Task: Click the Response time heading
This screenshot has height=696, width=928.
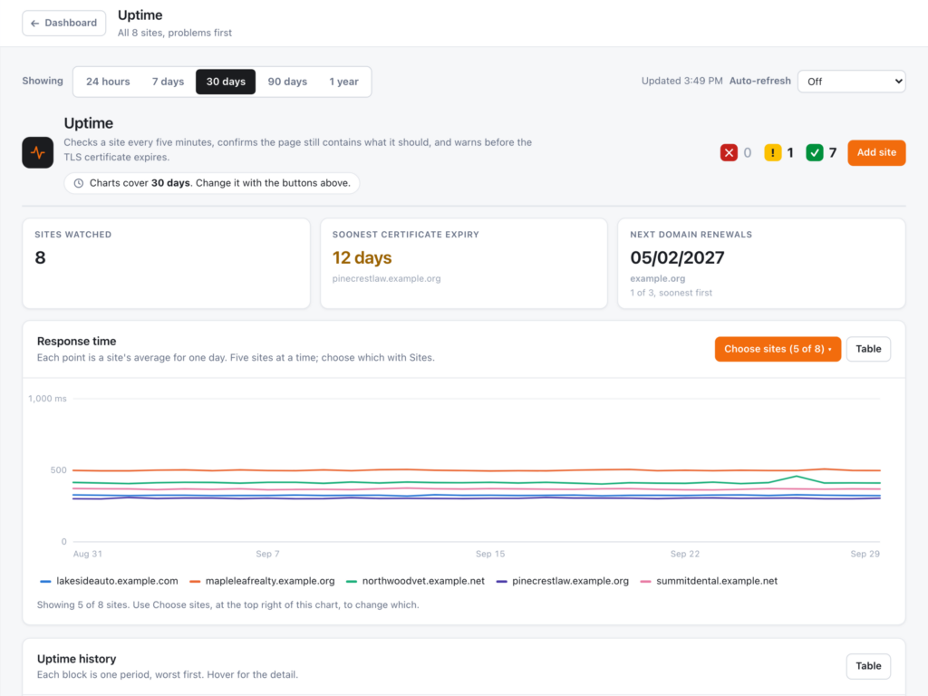Action: (x=76, y=342)
